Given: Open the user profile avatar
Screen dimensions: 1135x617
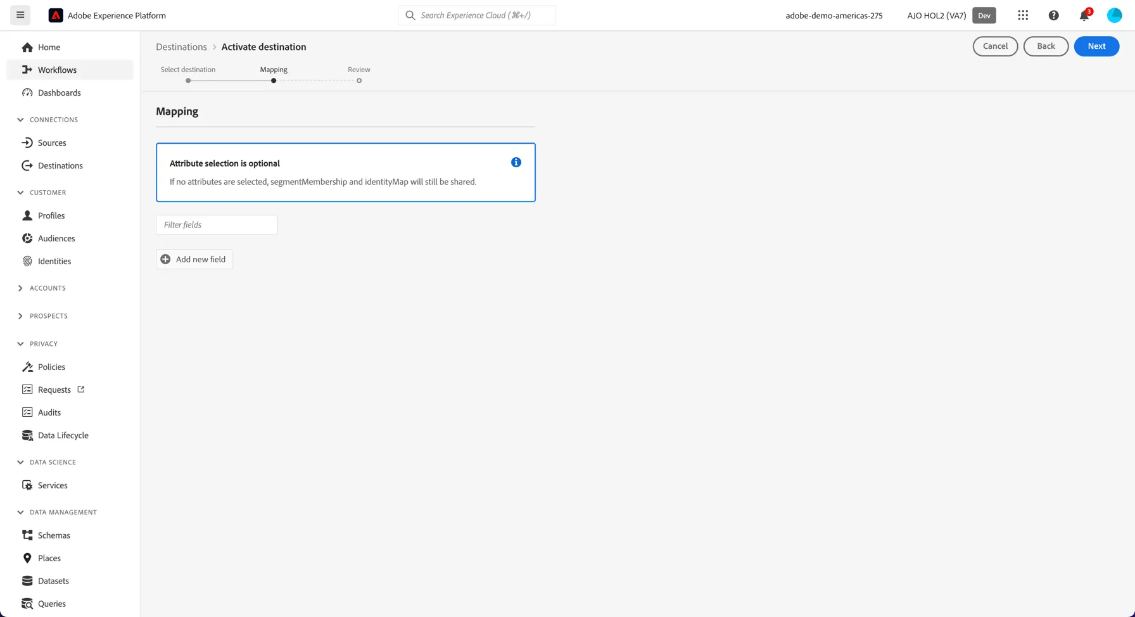Looking at the screenshot, I should pos(1114,15).
